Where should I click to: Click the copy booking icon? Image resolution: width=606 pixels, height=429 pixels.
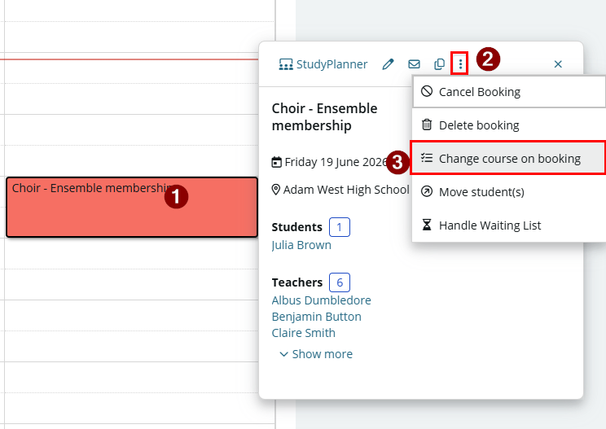tap(439, 64)
